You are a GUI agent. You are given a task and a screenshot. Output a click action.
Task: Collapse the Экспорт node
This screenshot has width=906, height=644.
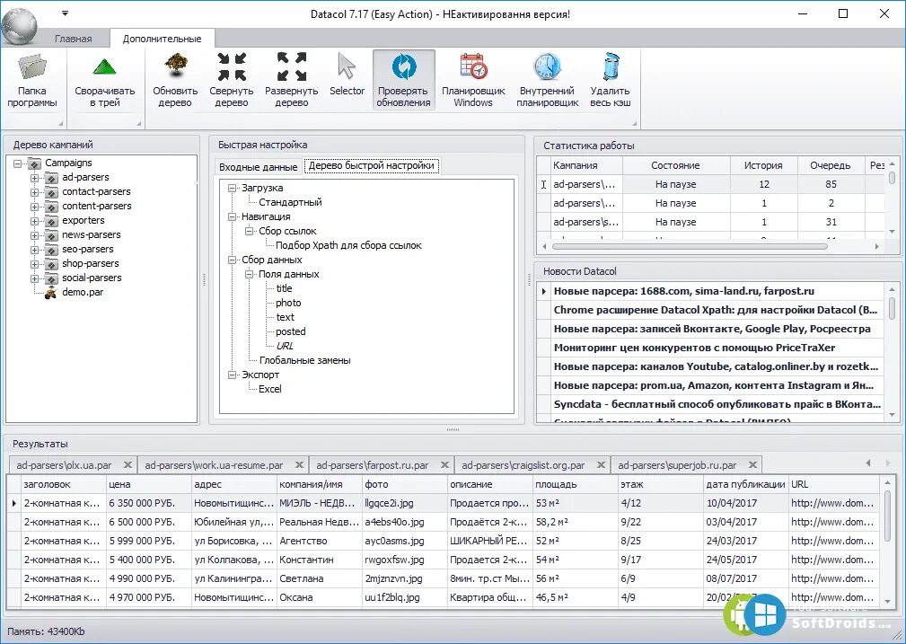233,375
